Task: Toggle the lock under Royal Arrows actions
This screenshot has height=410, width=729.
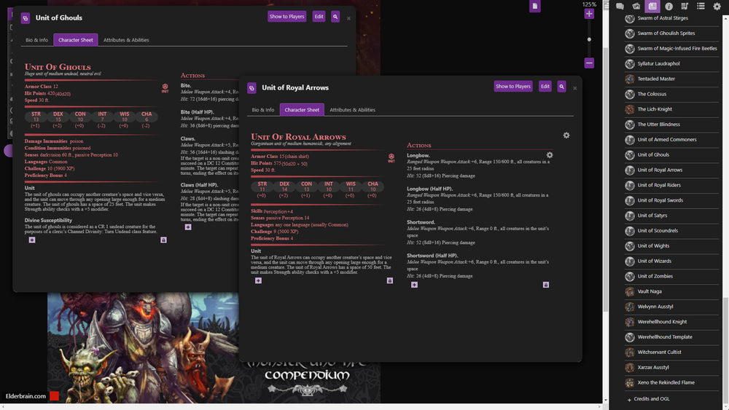Action: point(545,285)
